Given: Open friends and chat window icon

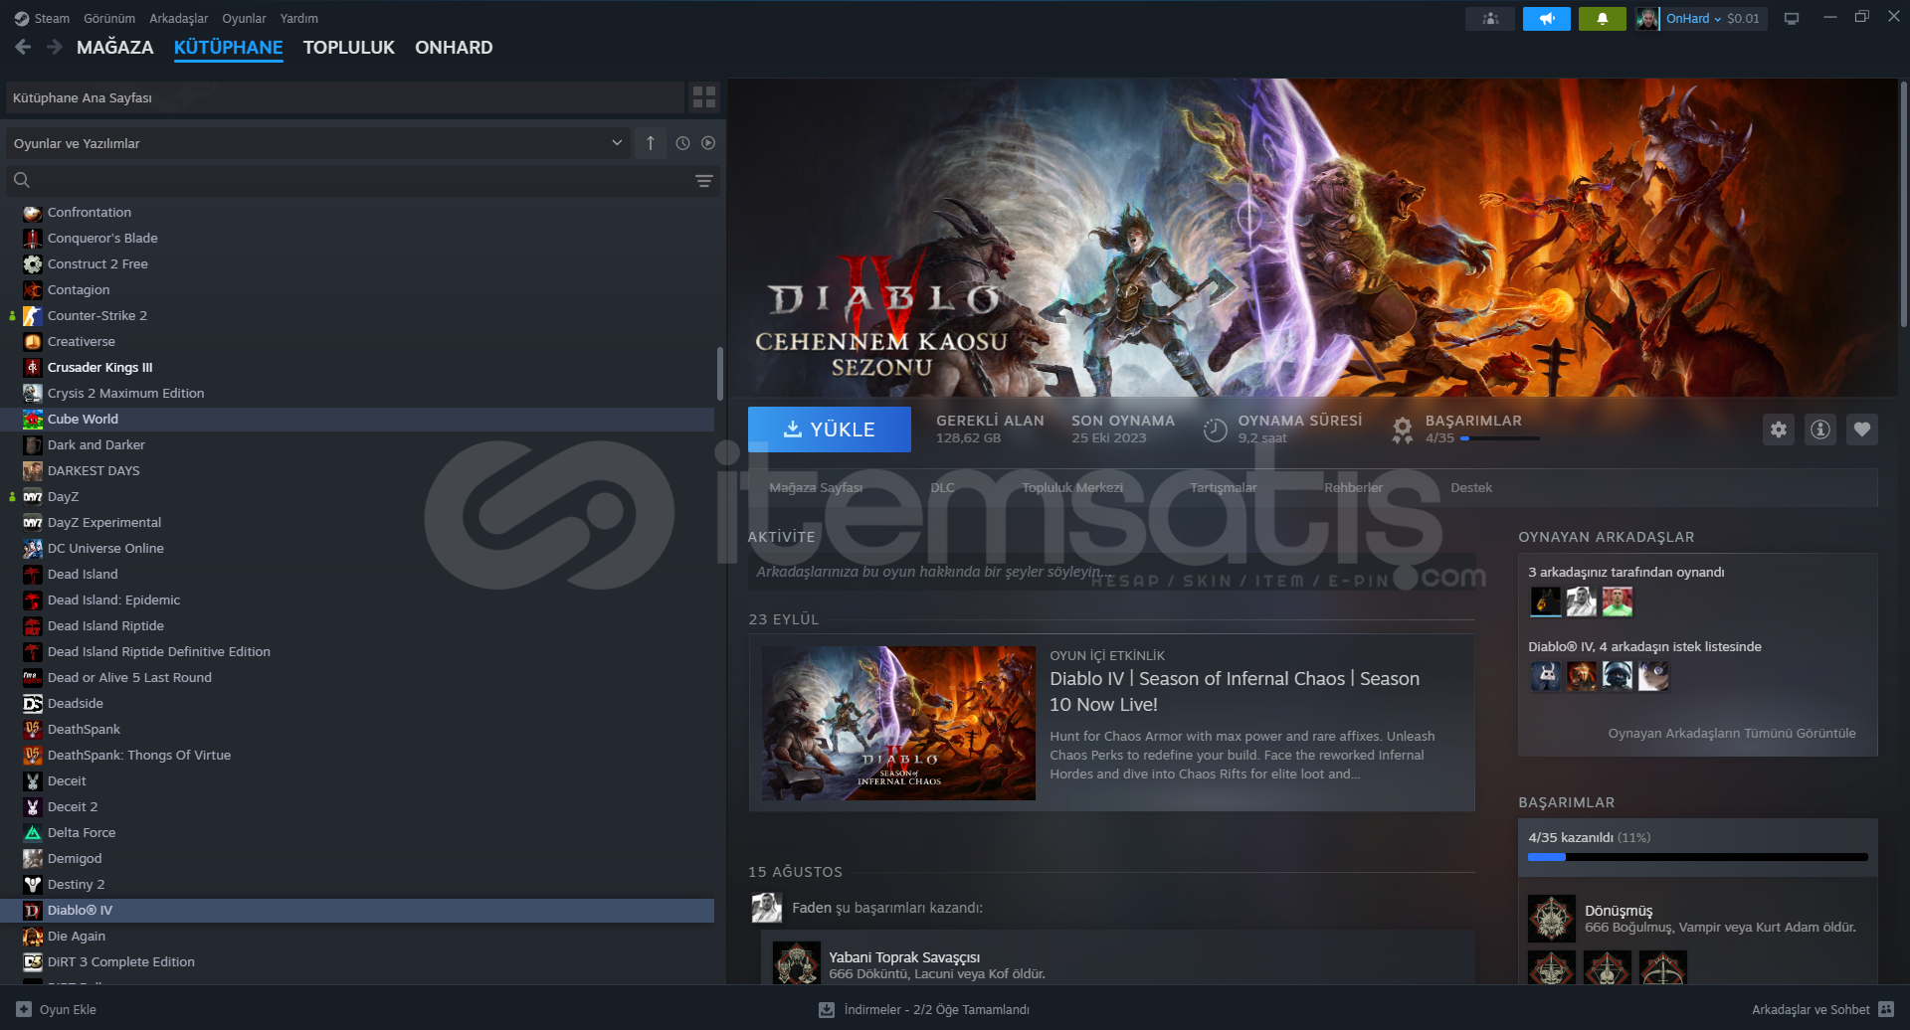Looking at the screenshot, I should [1886, 1009].
